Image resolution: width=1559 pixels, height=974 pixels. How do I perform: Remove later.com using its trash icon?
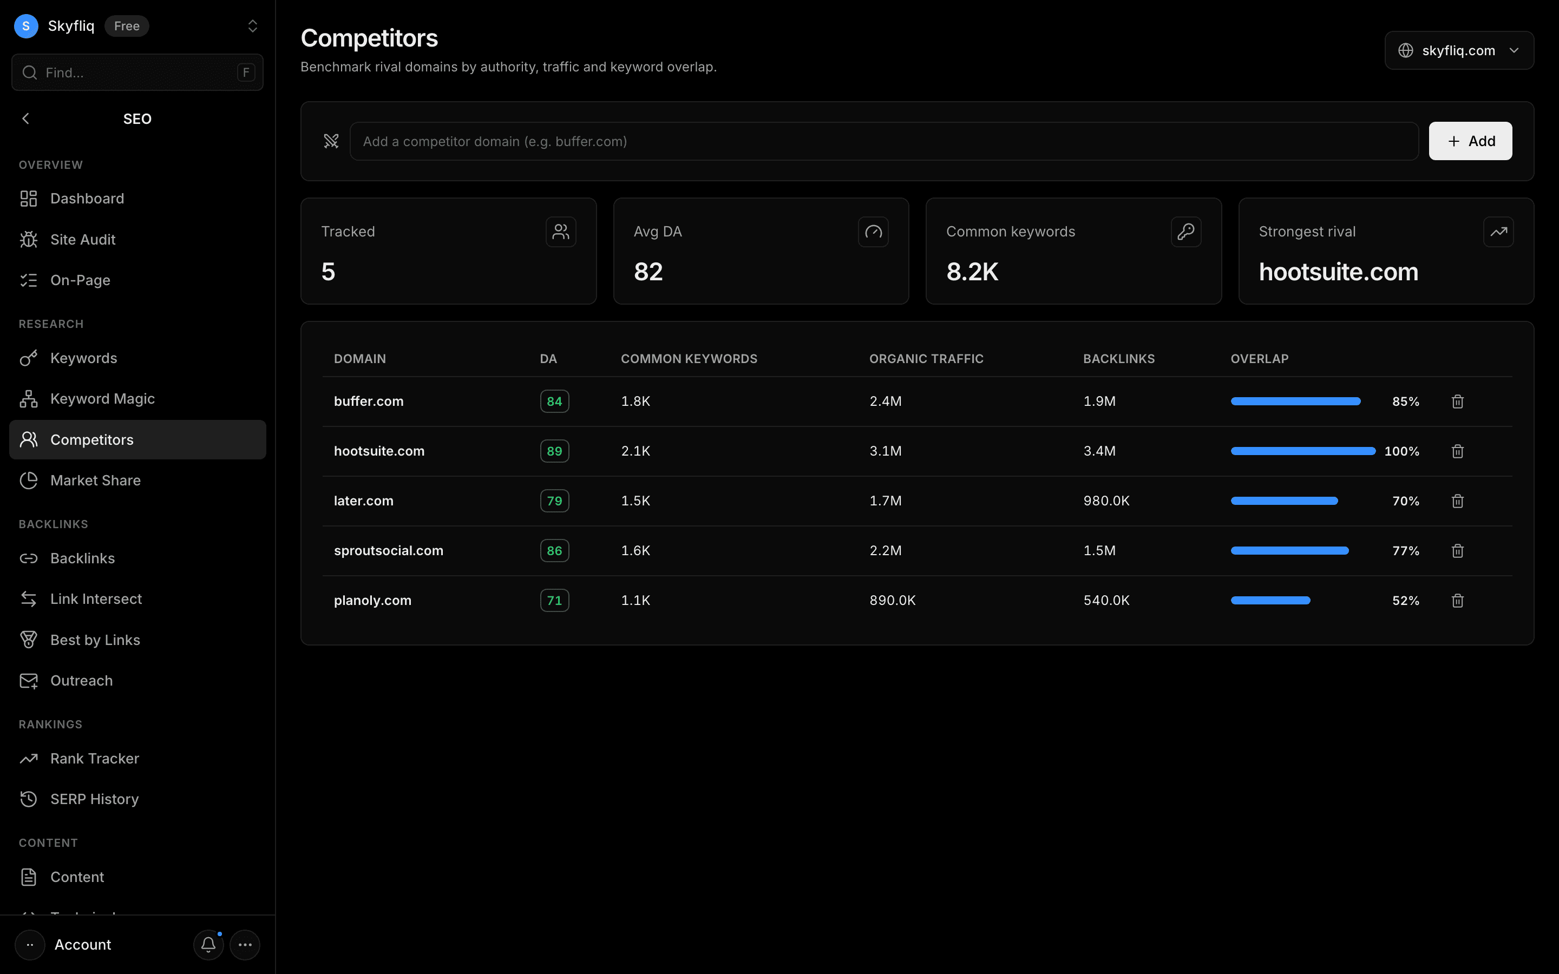tap(1457, 501)
